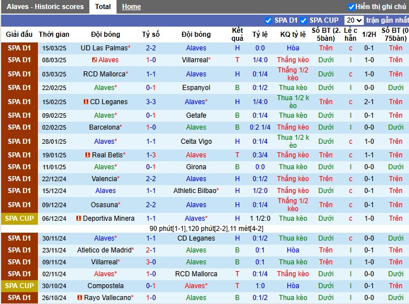Click the half-time 1-1 for Real Betis match
This screenshot has width=409, height=304.
tap(369, 155)
